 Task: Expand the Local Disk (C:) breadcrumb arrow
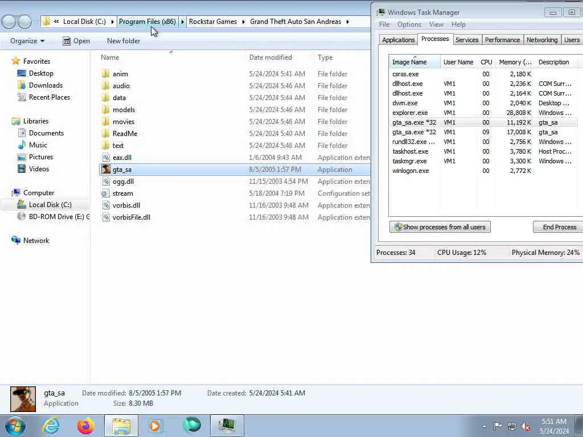[112, 22]
